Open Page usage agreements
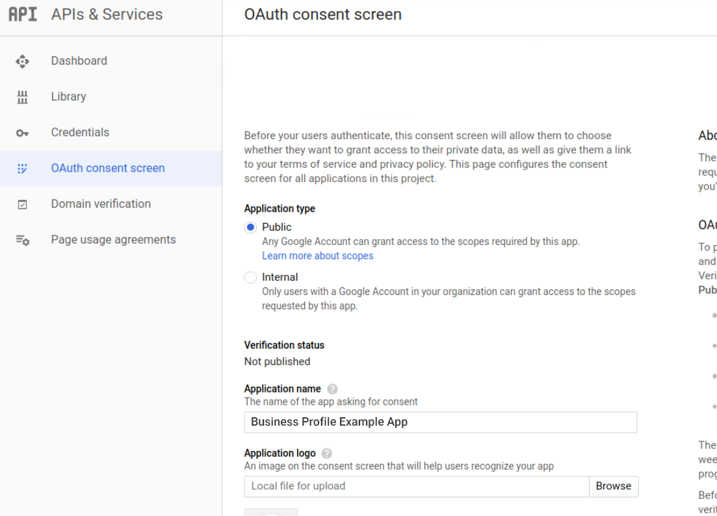Image resolution: width=717 pixels, height=516 pixels. click(x=113, y=239)
